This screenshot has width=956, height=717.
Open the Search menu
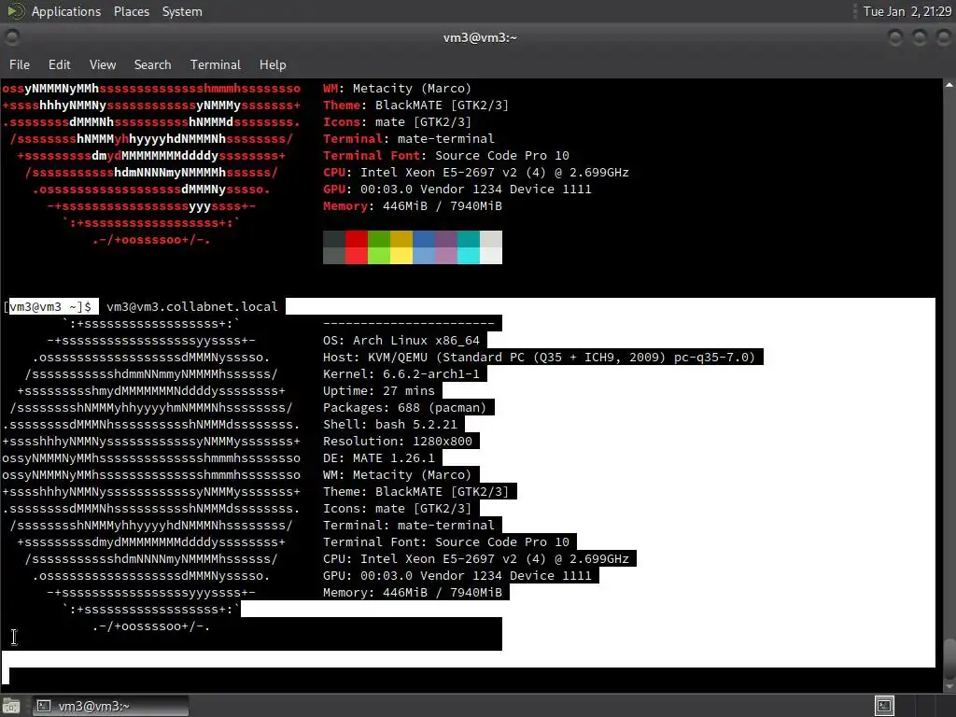tap(152, 64)
